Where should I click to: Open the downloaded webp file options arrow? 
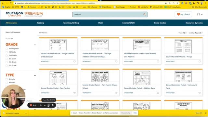26,113
